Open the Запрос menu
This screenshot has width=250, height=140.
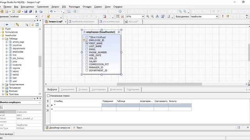(x=55, y=7)
